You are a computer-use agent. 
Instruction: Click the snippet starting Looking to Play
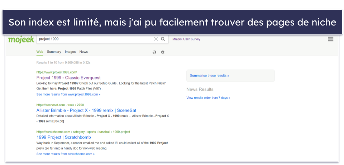pyautogui.click(x=101, y=86)
